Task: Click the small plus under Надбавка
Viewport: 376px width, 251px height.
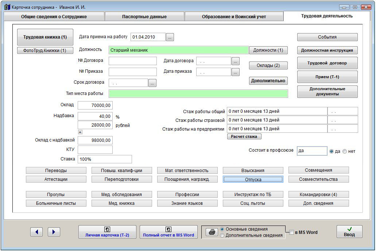Action: pos(80,132)
